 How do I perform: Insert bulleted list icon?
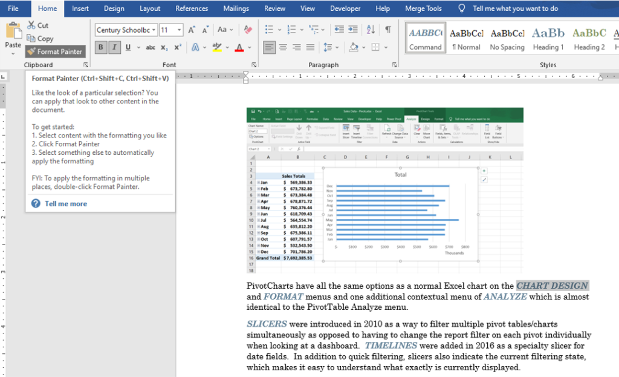pos(269,30)
